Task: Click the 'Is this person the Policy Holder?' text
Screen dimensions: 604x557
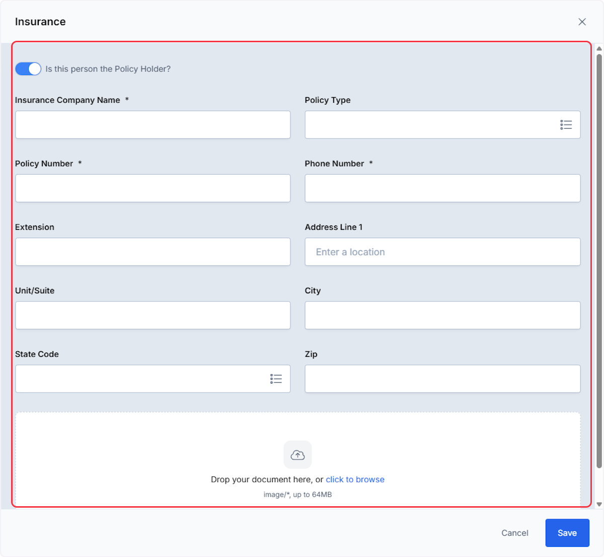Action: pos(108,69)
